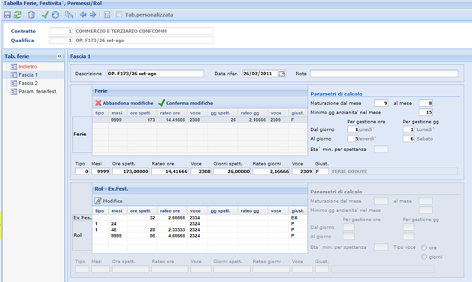Click the list view toolbar icon
Viewport: 472px width, 282px height.
click(x=107, y=15)
